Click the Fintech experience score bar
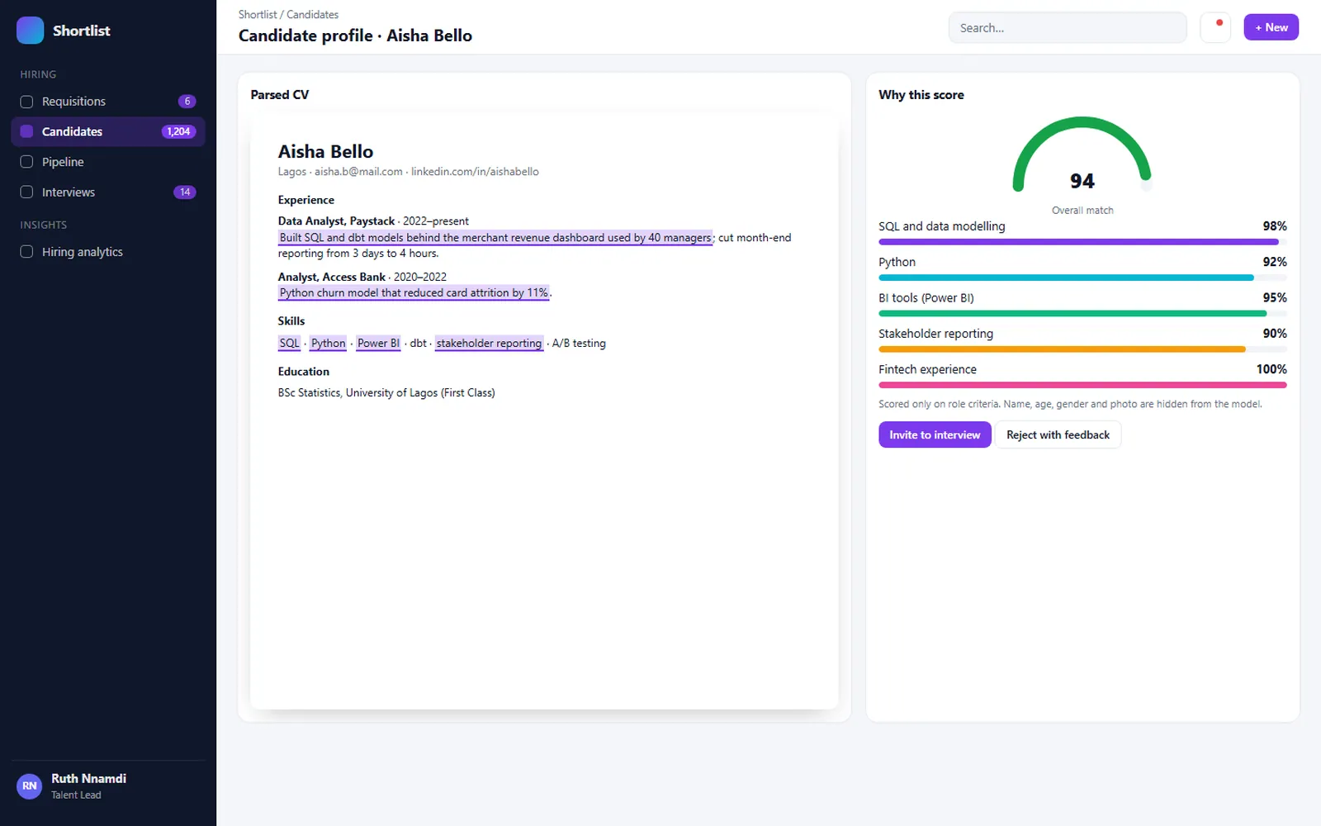The image size is (1321, 826). click(1082, 385)
